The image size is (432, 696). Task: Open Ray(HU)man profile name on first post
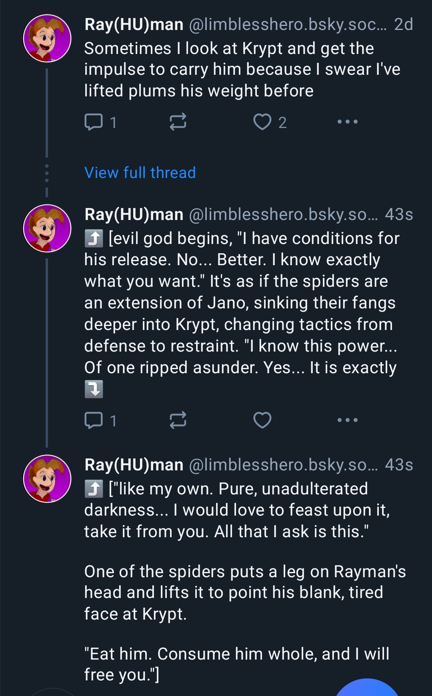(134, 25)
